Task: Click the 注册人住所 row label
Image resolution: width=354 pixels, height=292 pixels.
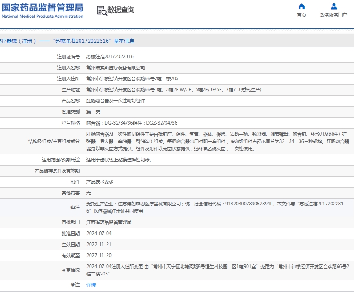Action: pyautogui.click(x=69, y=78)
